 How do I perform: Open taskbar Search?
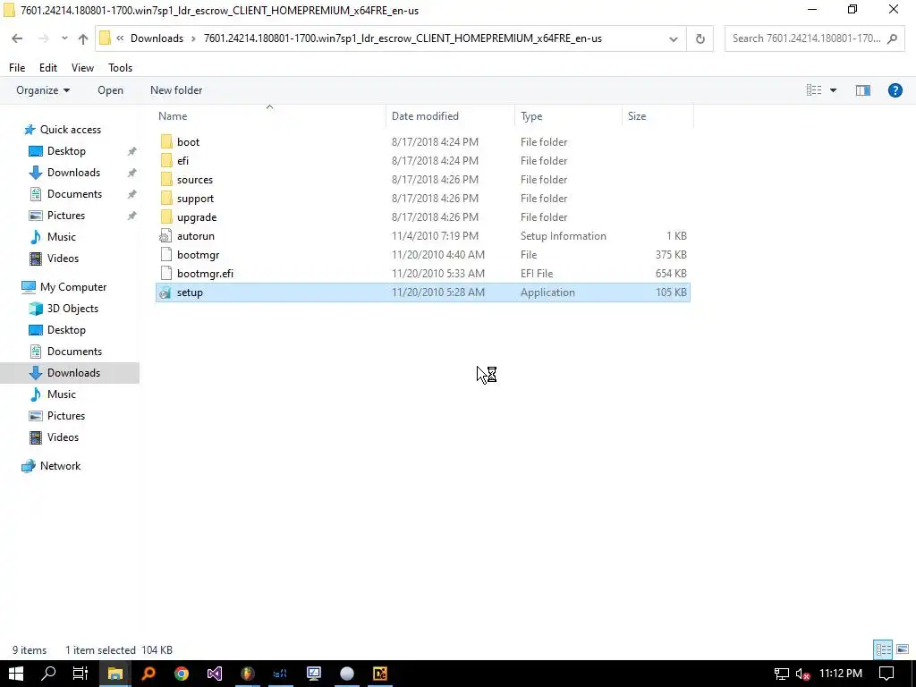[x=48, y=674]
